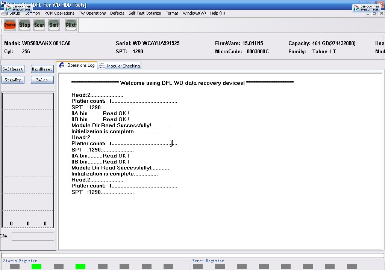The width and height of the screenshot is (385, 270).
Task: Click the LBA input field
Action: [33, 236]
